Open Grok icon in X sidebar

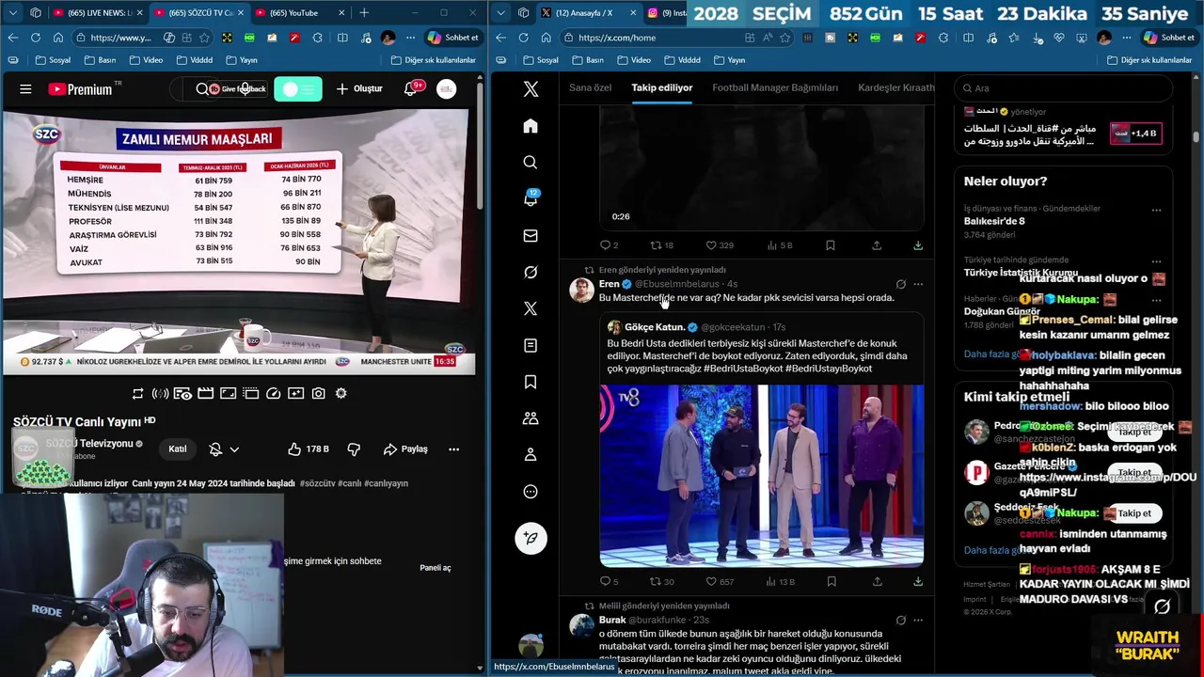pyautogui.click(x=531, y=272)
